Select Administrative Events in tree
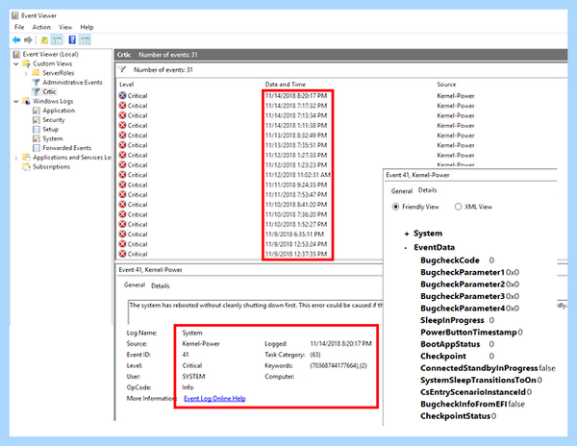 [72, 83]
